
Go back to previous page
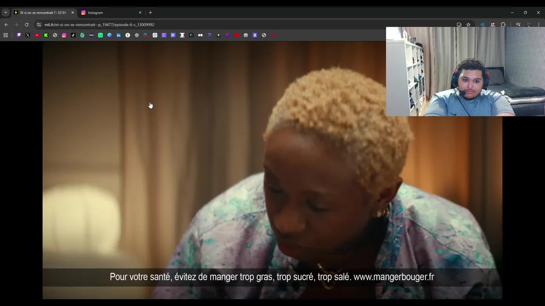[6, 25]
